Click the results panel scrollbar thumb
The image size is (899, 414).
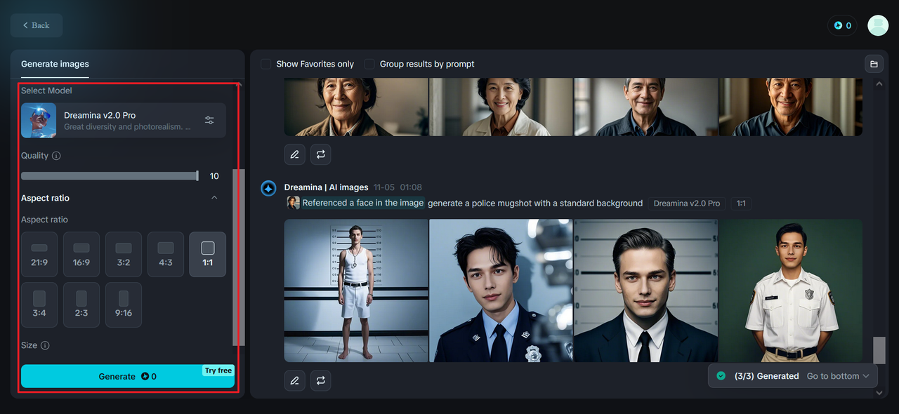tap(879, 350)
